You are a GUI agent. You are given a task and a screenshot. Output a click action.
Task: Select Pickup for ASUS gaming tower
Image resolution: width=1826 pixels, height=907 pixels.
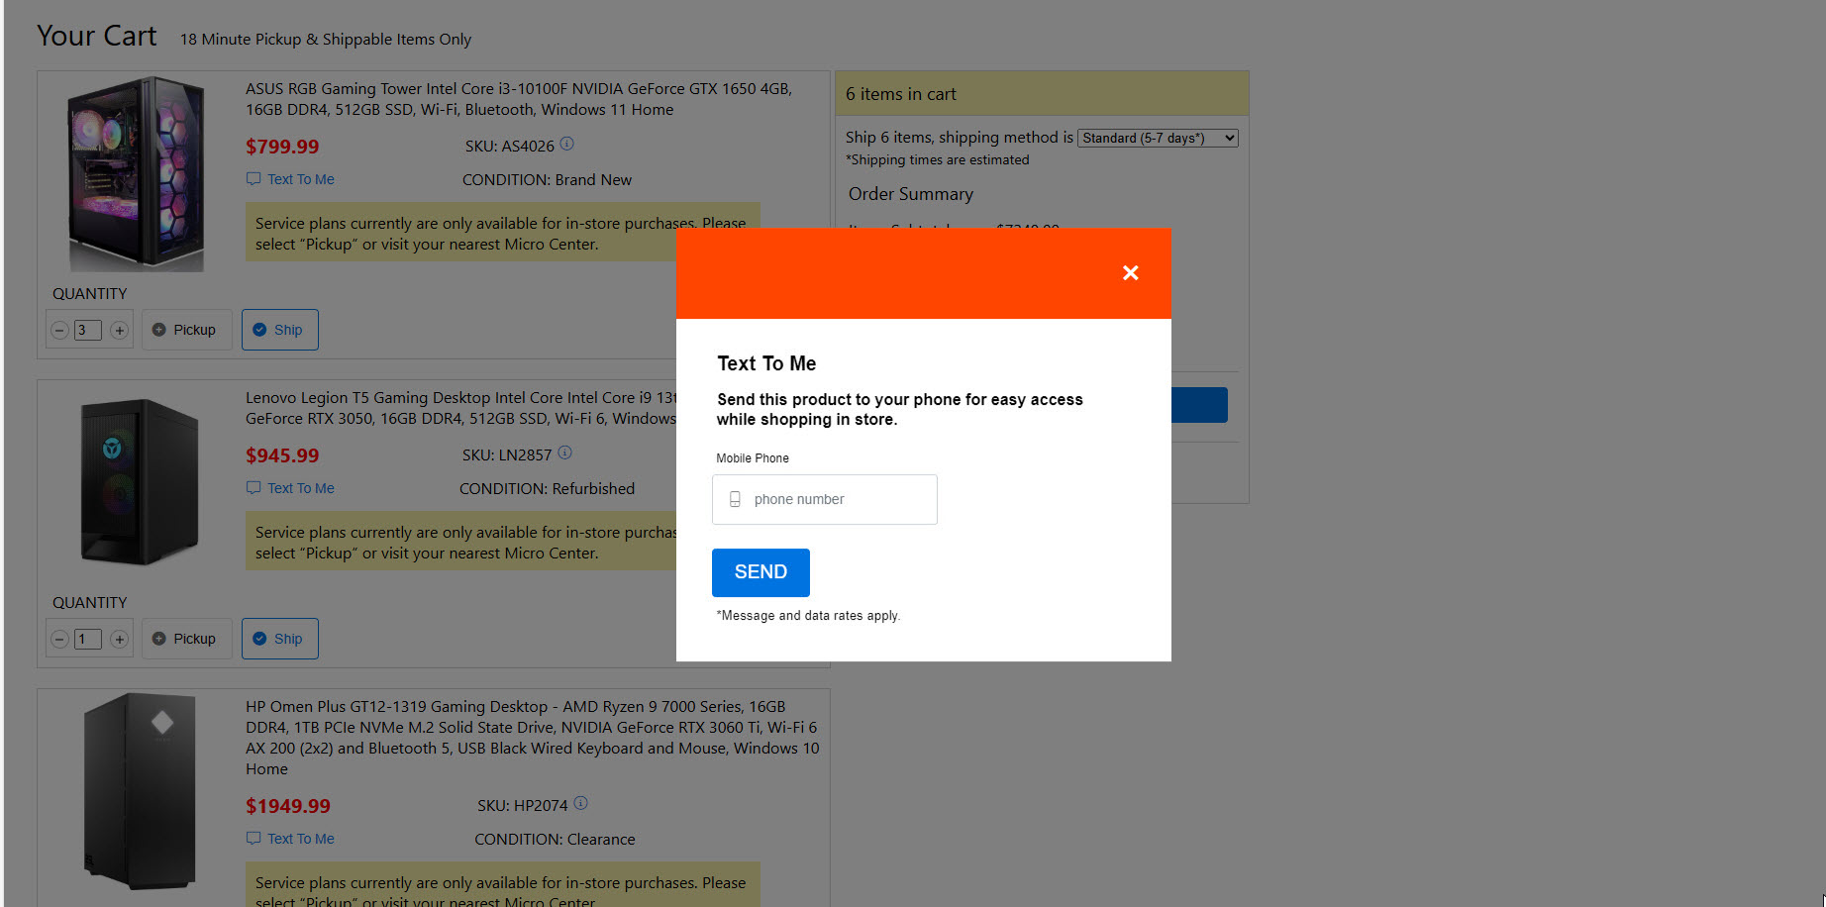point(185,330)
